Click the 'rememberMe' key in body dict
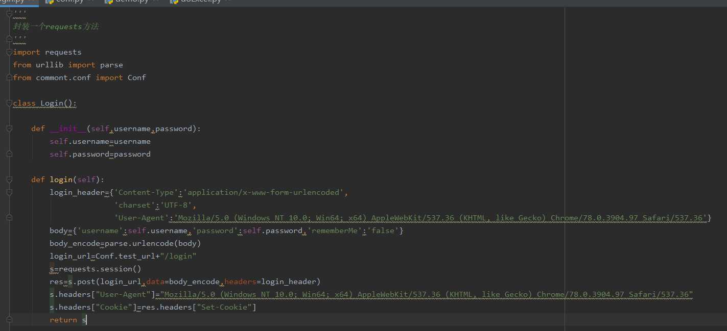 (x=335, y=231)
